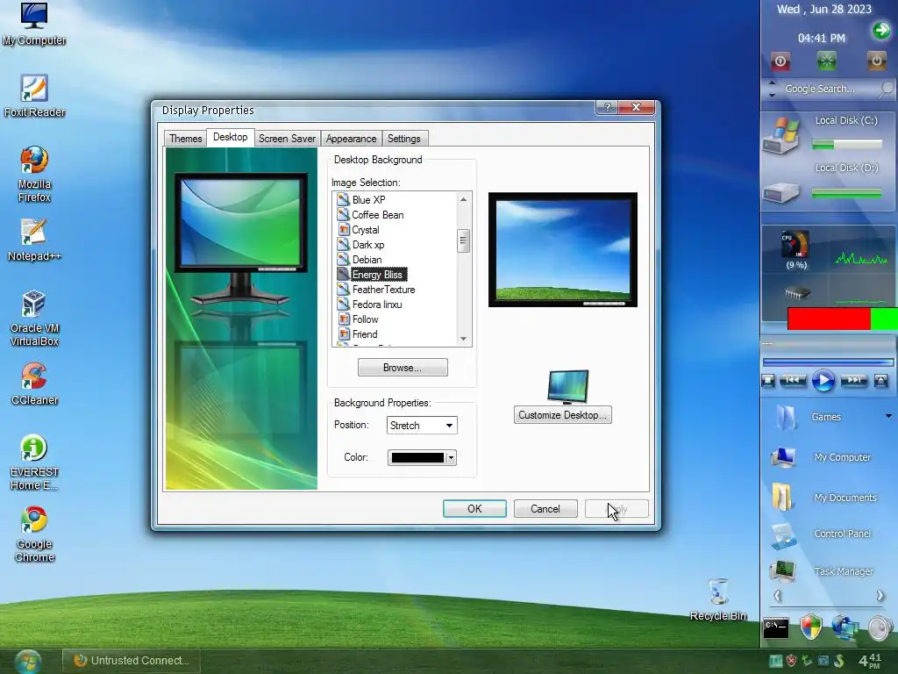The image size is (898, 674).
Task: Click the Google Search magnifier icon
Action: coord(886,89)
